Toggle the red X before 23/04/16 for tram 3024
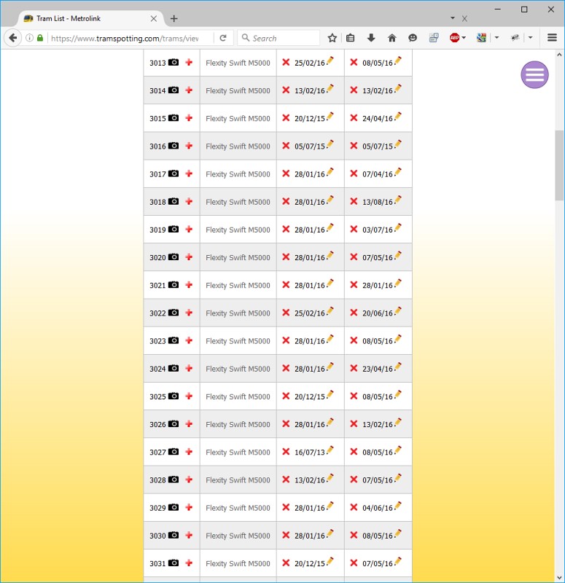565x583 pixels. coord(354,368)
